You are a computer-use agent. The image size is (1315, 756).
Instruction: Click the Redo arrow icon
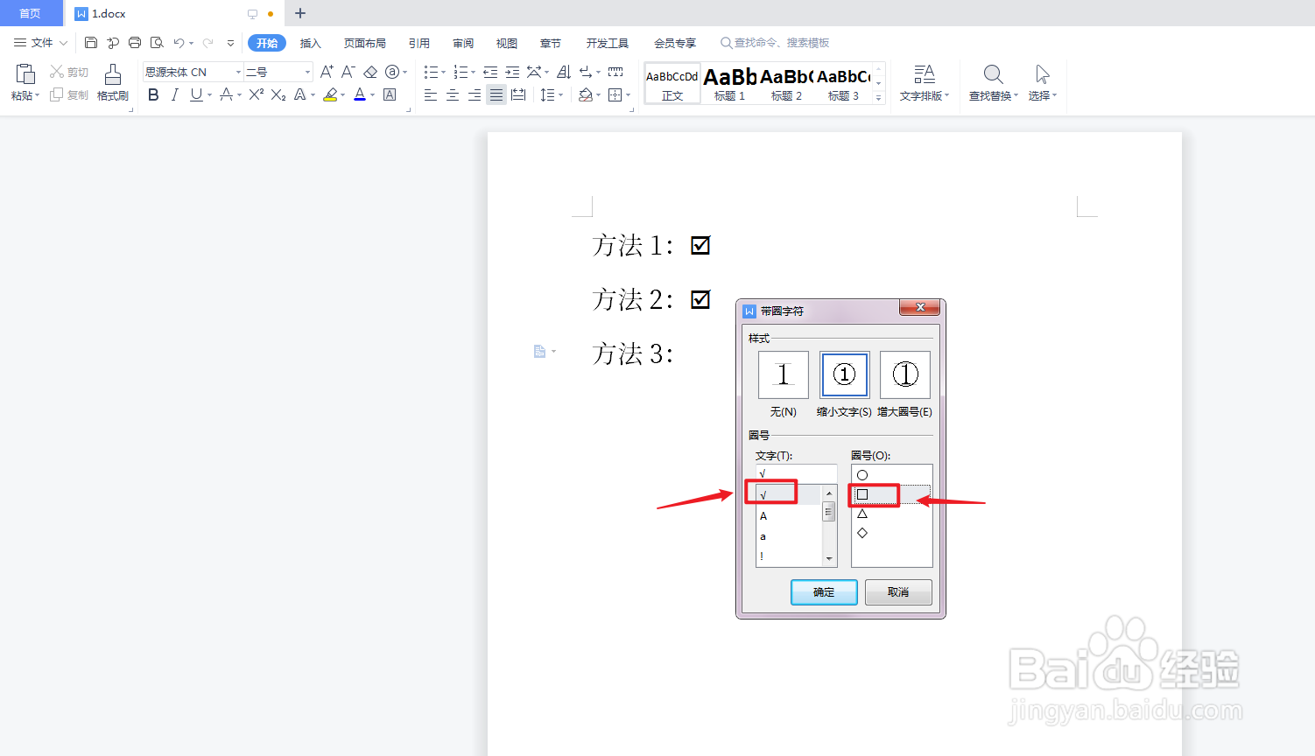pyautogui.click(x=207, y=43)
